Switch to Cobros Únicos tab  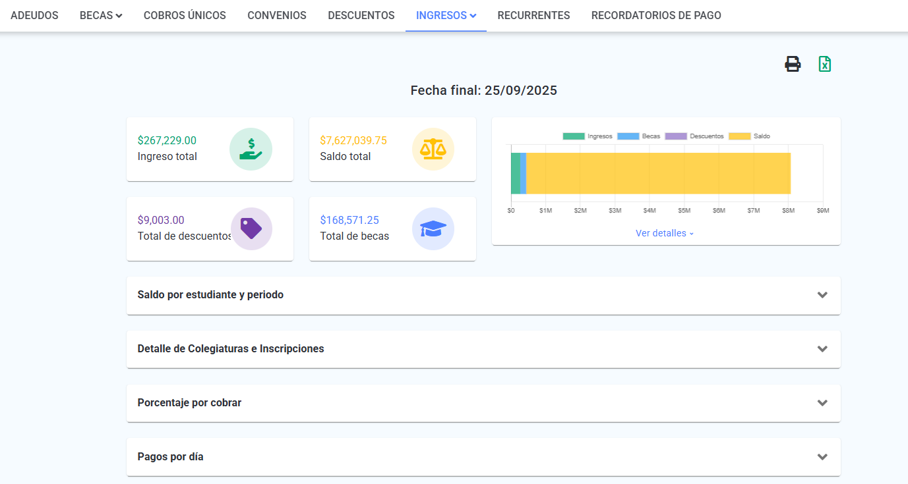point(185,15)
